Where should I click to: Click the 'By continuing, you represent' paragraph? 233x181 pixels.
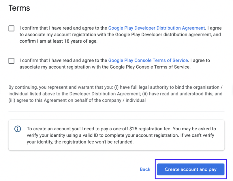point(115,94)
